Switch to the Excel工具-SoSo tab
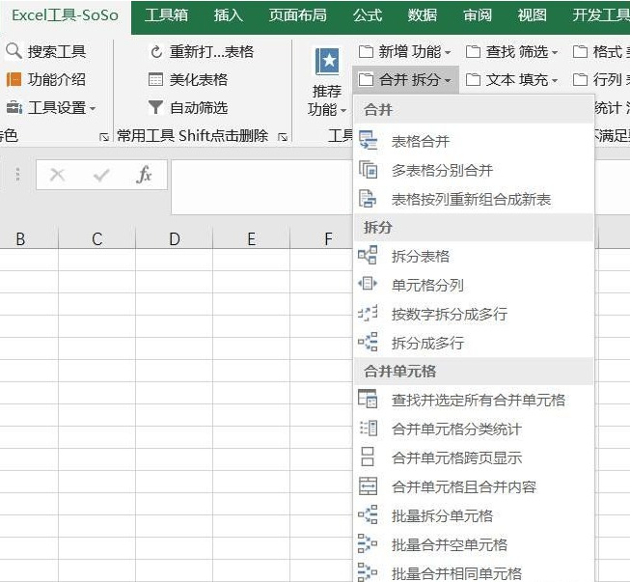630x582 pixels. click(65, 15)
